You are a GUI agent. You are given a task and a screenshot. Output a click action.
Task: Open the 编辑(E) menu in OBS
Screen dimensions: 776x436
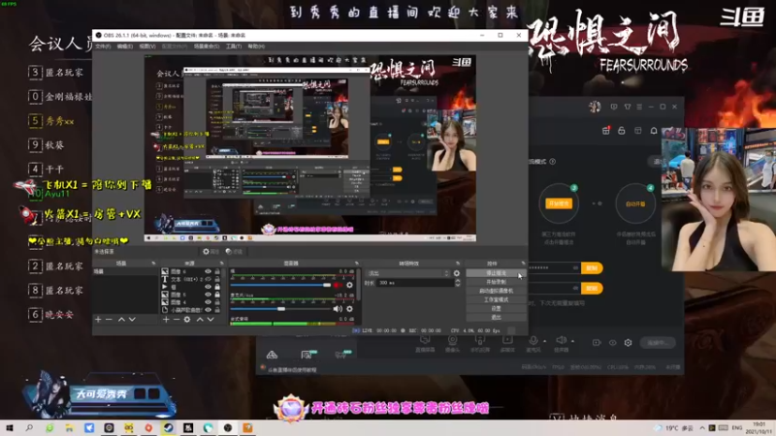point(125,47)
